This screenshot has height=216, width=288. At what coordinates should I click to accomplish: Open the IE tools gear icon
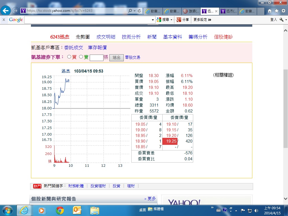[x=283, y=11]
